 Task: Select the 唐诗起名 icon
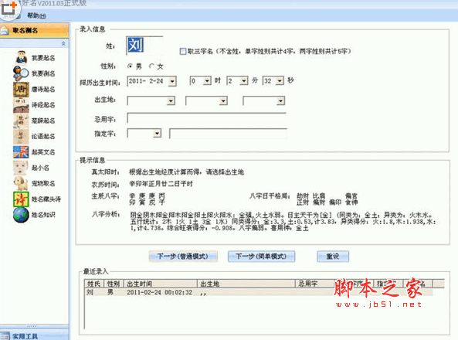tap(21, 89)
